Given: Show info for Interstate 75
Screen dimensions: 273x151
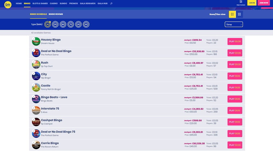Looking at the screenshot, I should pyautogui.click(x=34, y=108).
